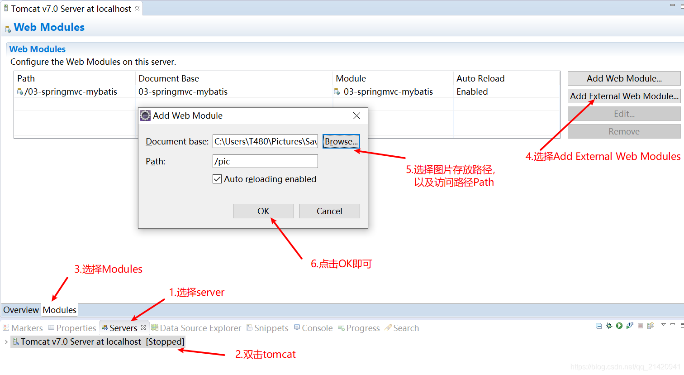Screen dimensions: 684x375
Task: Click the project icon in Module column
Action: pos(337,92)
